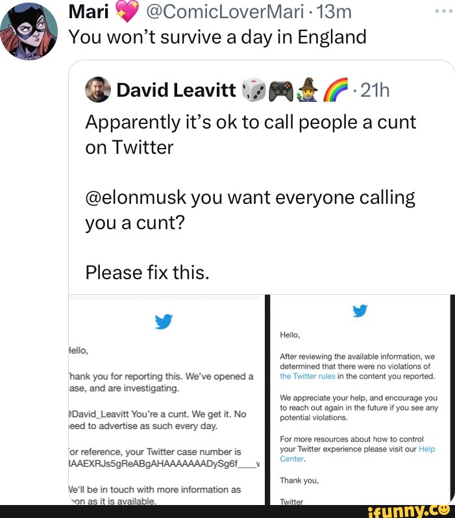Open David Leavitt's display name profile
This screenshot has width=455, height=518.
[176, 91]
